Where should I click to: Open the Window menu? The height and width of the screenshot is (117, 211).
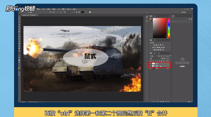pyautogui.click(x=69, y=9)
